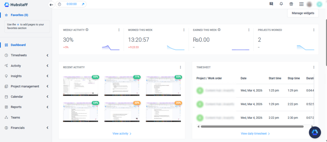The image size is (327, 142).
Task: Open the View activity link
Action: 122,134
